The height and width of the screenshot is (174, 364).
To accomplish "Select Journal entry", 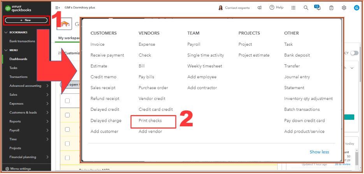I will (x=297, y=77).
